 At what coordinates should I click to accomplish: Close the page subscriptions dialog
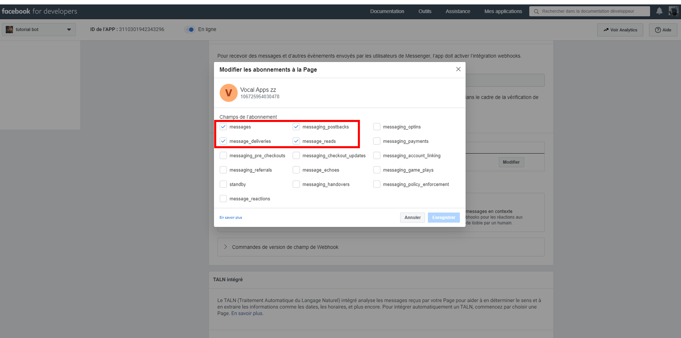tap(458, 69)
